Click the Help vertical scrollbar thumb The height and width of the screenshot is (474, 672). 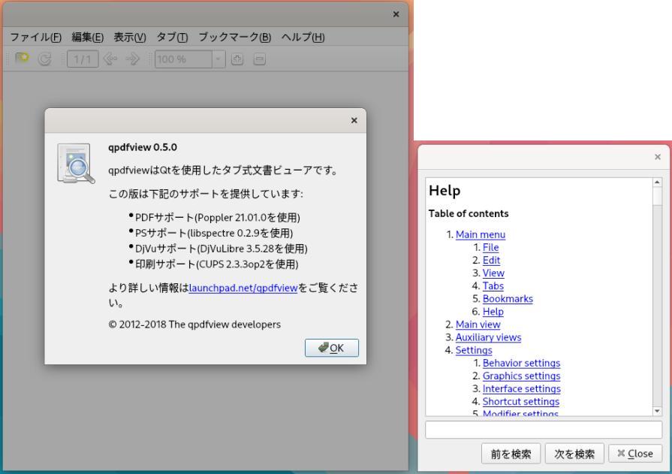click(657, 196)
